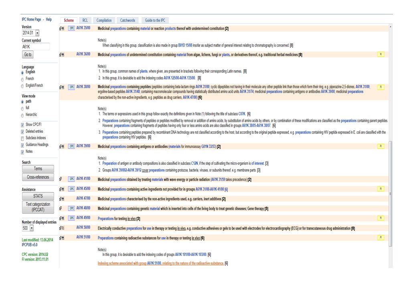401x288 pixels.
Task: Click the scroll up arrow
Action: pos(390,26)
